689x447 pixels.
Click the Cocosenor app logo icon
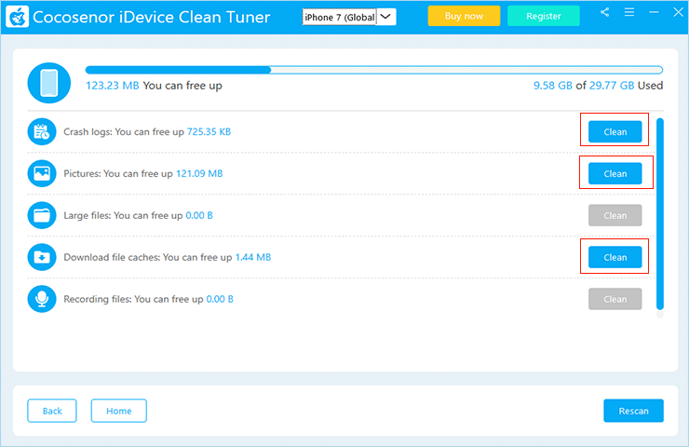17,17
